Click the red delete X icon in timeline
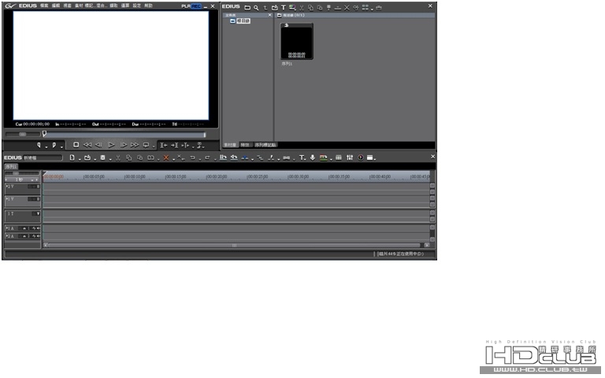 point(166,157)
